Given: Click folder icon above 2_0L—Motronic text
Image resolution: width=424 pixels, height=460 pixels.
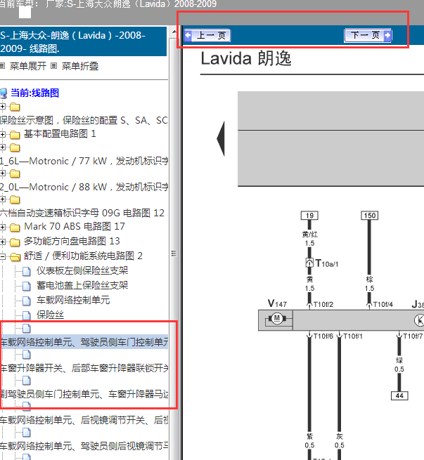Looking at the screenshot, I should click(x=15, y=174).
